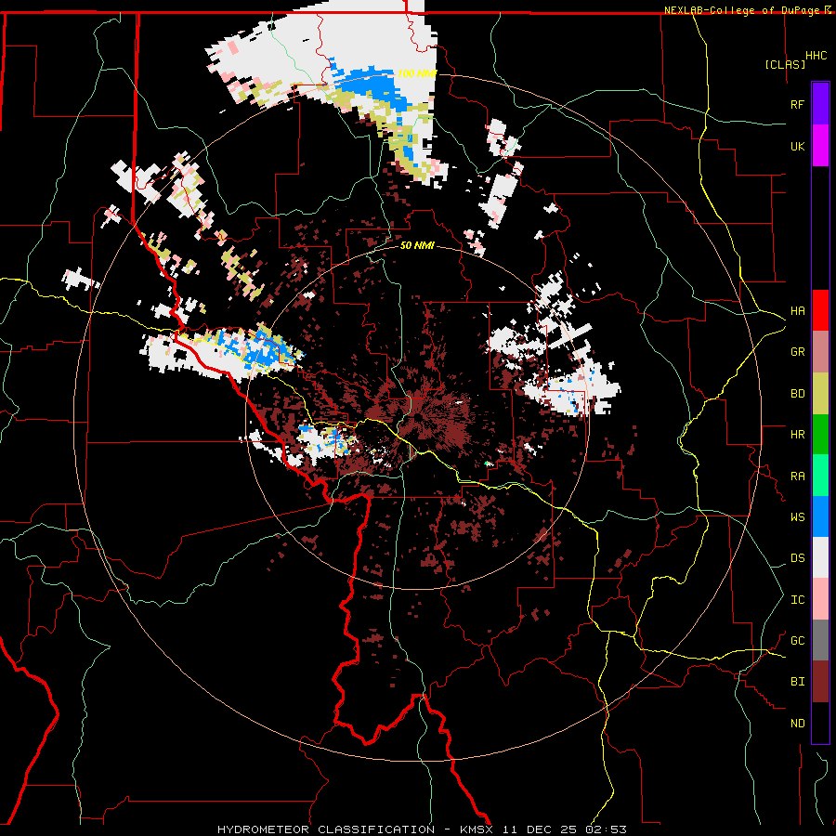Click the IC light-pink legend swatch
This screenshot has width=836, height=836.
coord(820,599)
